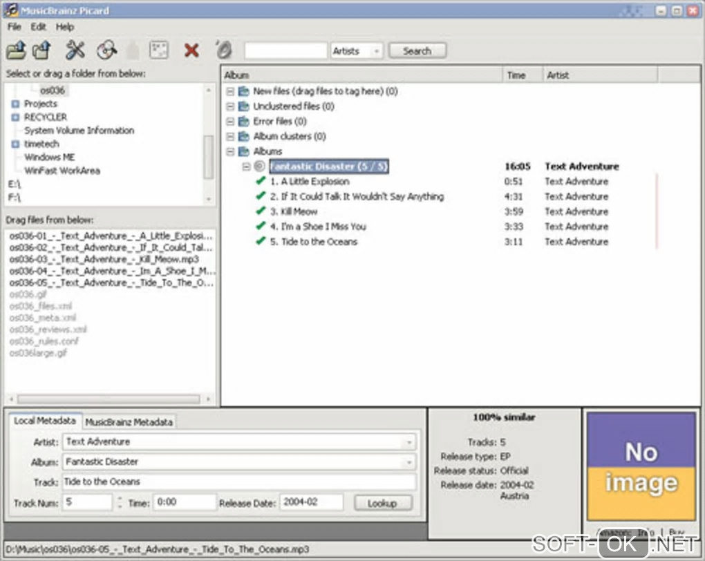The width and height of the screenshot is (705, 561).
Task: Click the folder icon beside Album clusters
Action: (244, 136)
